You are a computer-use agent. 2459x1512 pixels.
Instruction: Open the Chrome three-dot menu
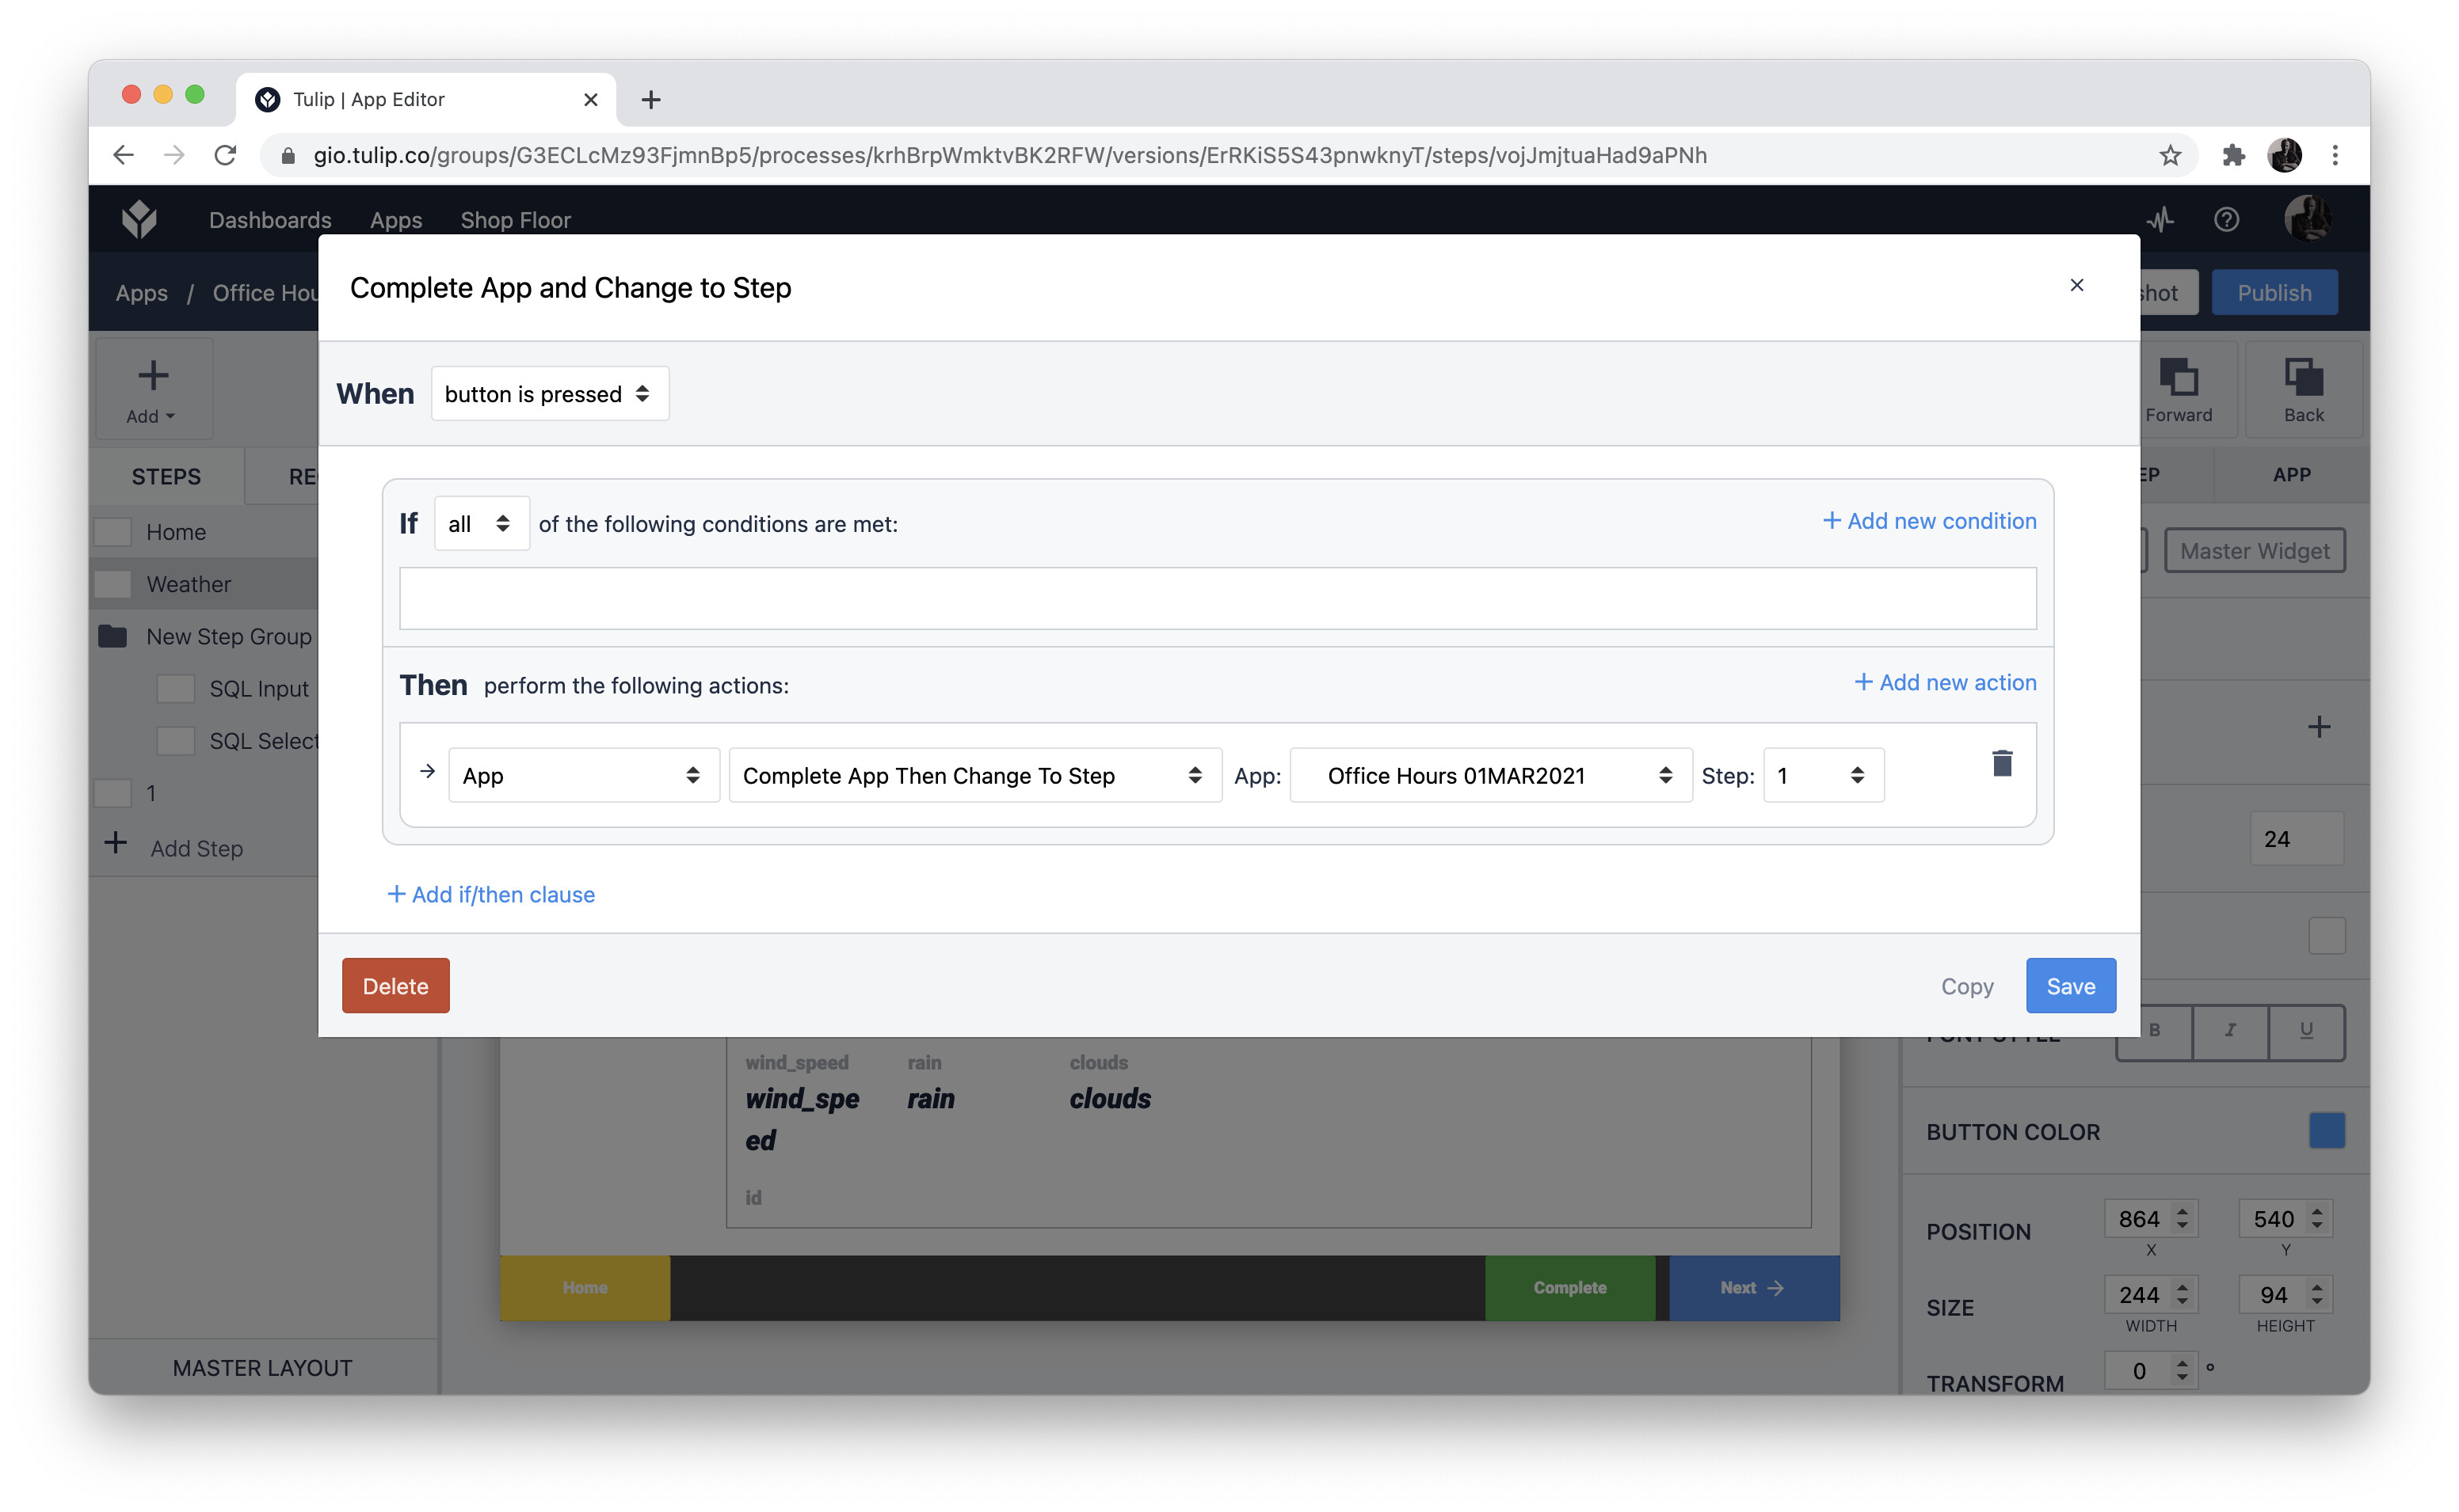[x=2335, y=155]
